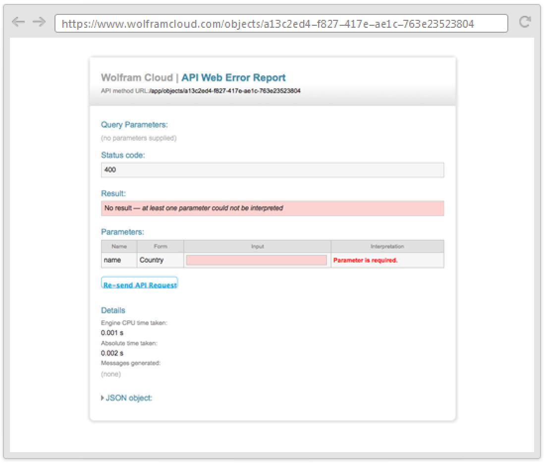This screenshot has width=544, height=463.
Task: Click the Query Parameters heading
Action: pos(134,124)
